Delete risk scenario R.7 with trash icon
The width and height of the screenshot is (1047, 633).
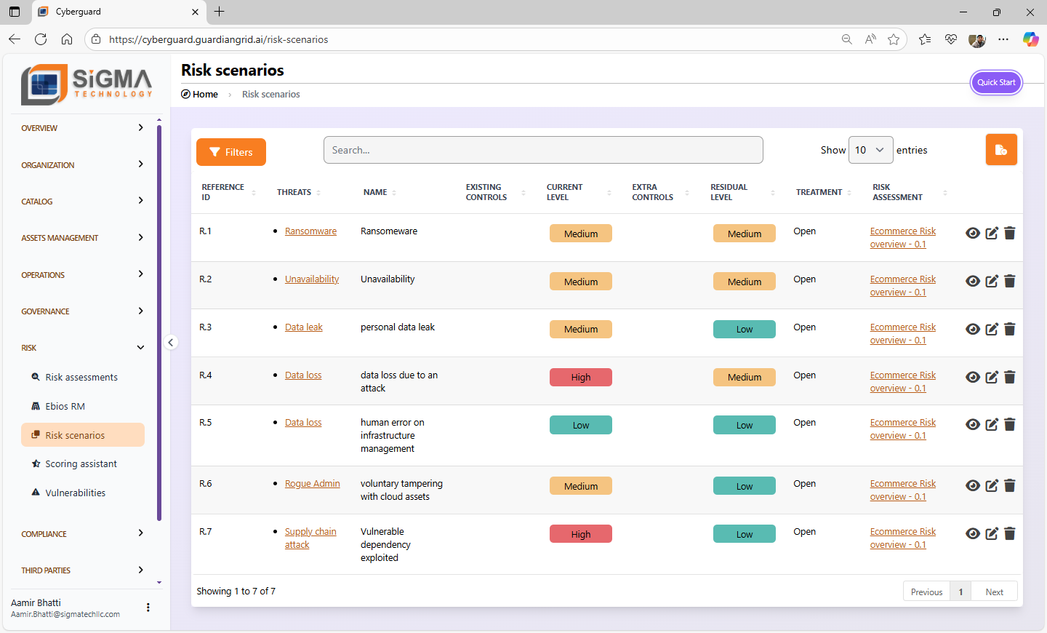point(1010,534)
